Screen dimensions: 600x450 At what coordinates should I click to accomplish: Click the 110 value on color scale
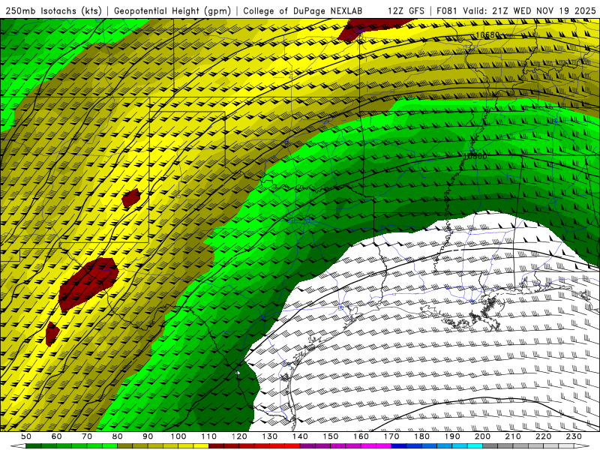(x=209, y=436)
